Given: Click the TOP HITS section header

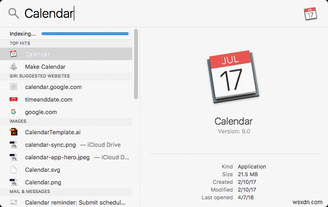Looking at the screenshot, I should click(20, 43).
